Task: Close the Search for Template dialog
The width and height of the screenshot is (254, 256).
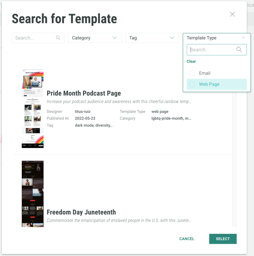Action: 232,14
